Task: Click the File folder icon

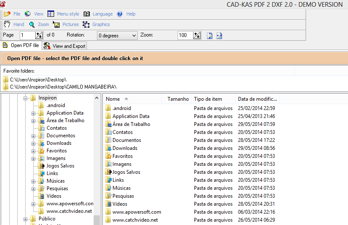Action: pos(7,14)
